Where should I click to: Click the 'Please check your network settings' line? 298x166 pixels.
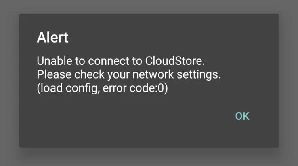129,75
